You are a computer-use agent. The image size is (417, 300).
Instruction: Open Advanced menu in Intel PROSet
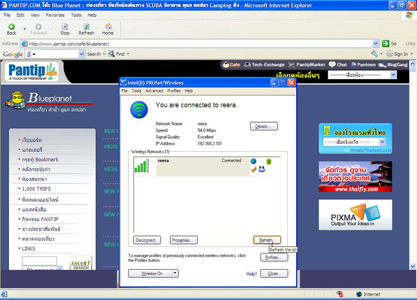tap(154, 91)
